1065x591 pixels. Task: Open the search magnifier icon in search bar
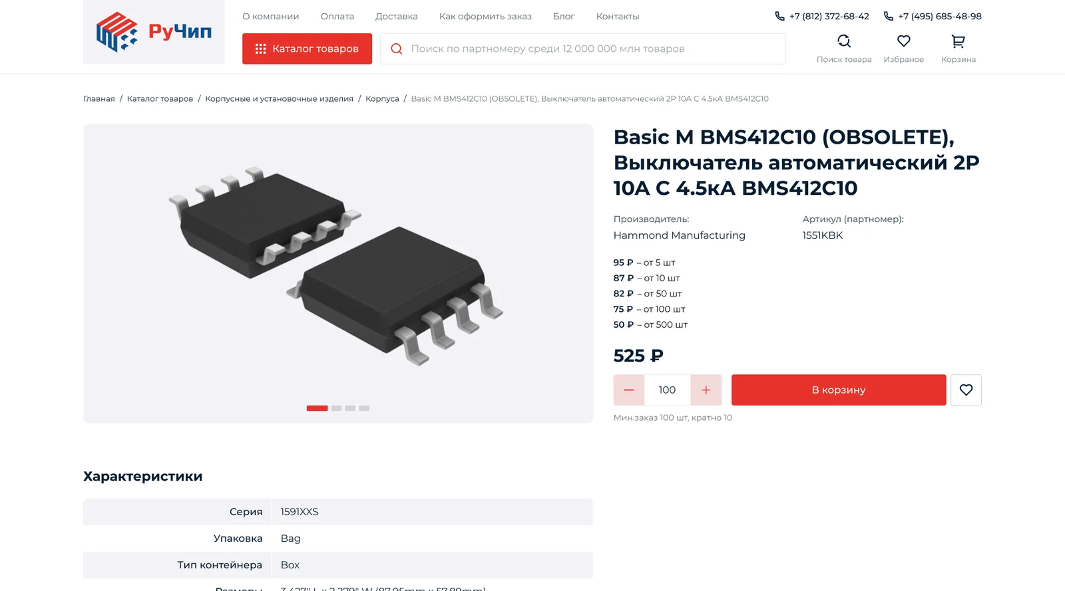pos(397,49)
